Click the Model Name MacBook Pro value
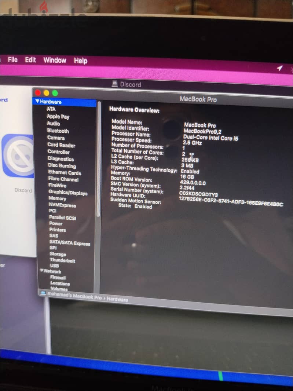293x391 pixels. 200,125
